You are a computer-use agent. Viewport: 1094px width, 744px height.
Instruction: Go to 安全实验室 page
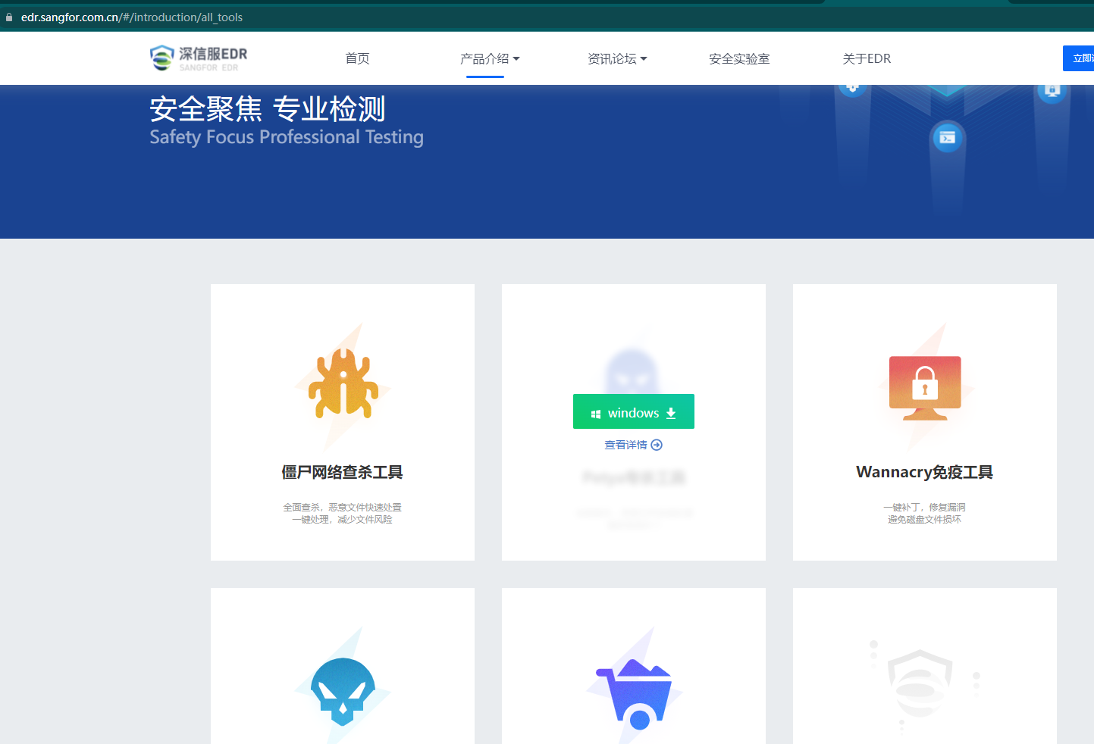(x=739, y=58)
